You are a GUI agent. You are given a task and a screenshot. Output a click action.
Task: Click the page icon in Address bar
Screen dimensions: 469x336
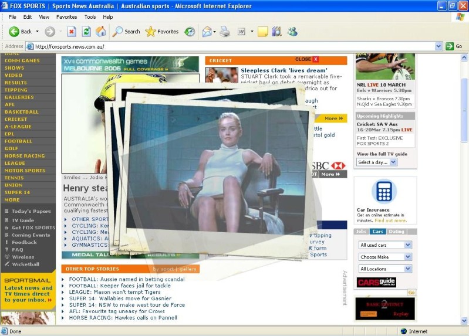click(29, 46)
